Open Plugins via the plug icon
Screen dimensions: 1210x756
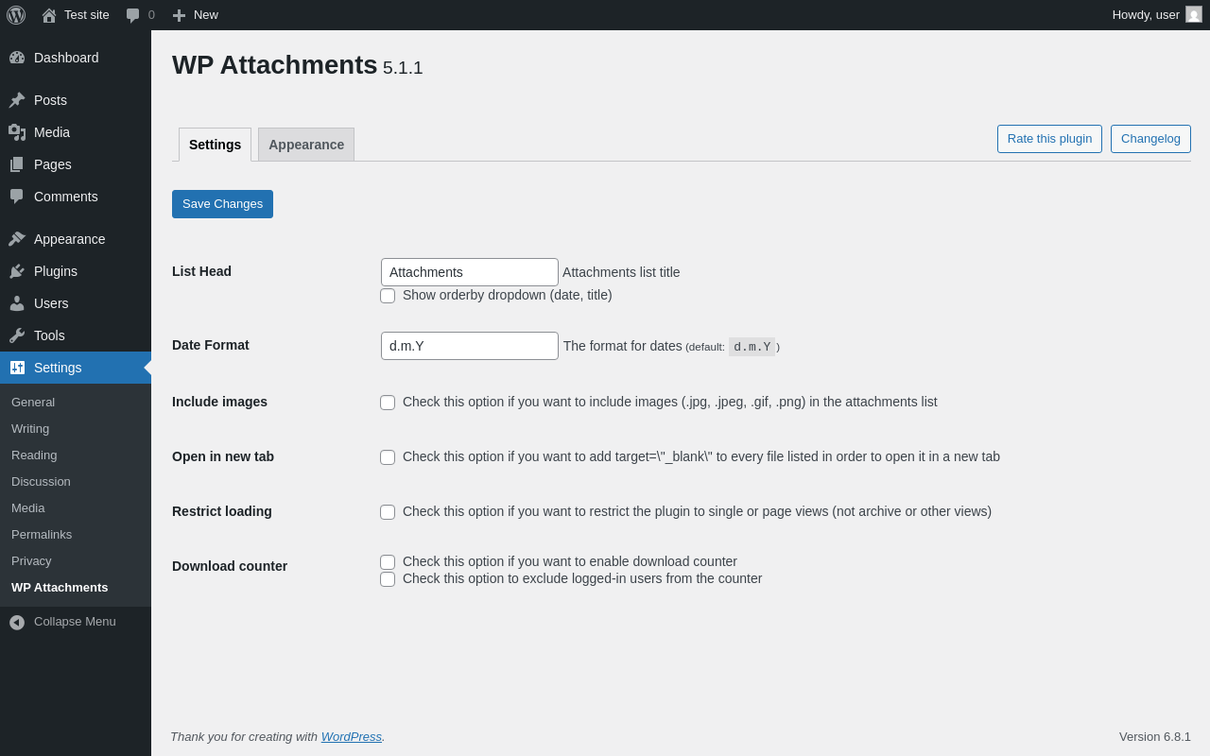pyautogui.click(x=17, y=271)
